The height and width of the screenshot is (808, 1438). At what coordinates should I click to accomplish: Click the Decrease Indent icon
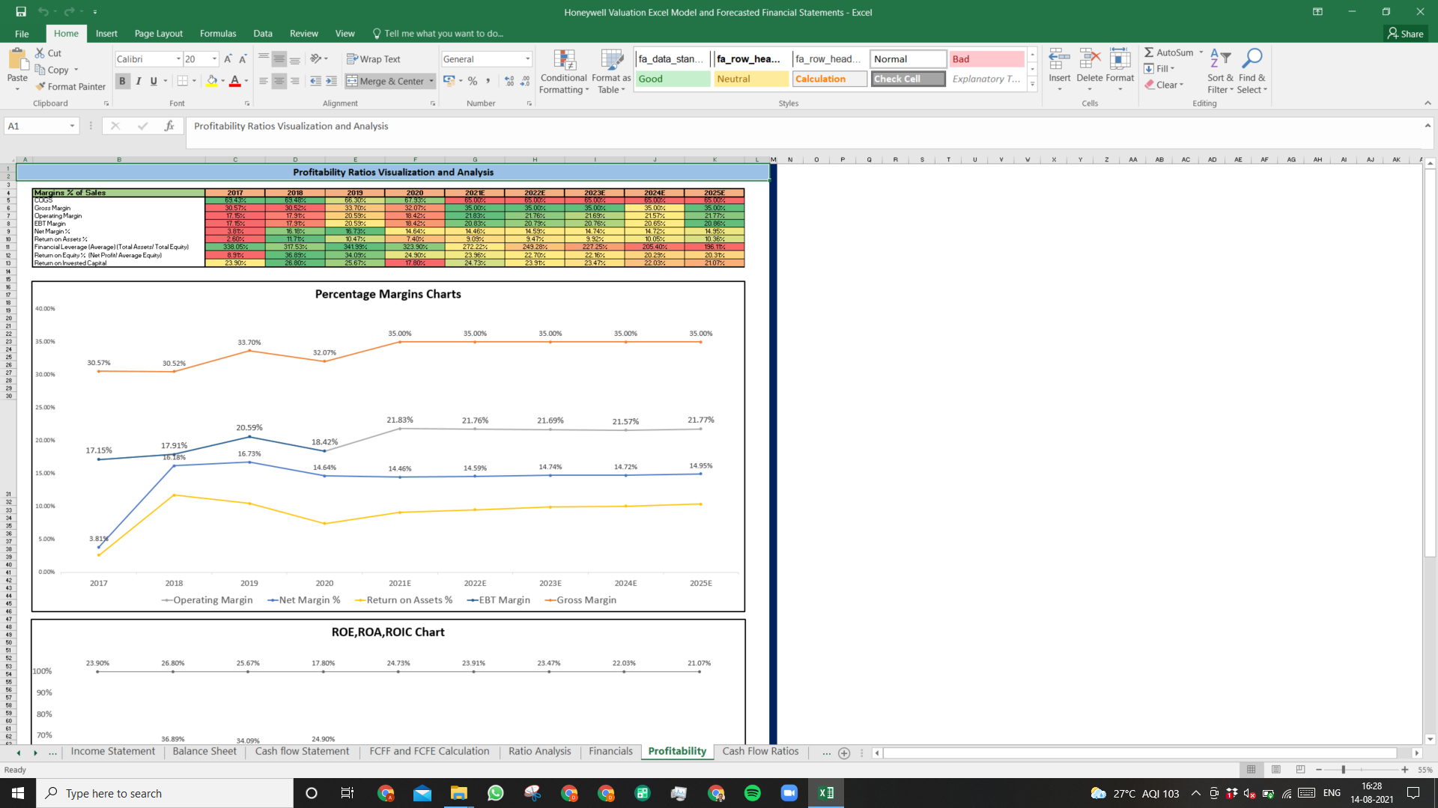(315, 81)
